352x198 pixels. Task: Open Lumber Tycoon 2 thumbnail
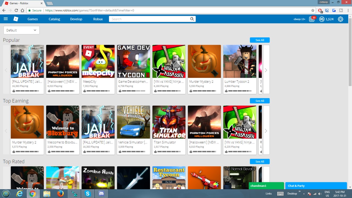(240, 61)
